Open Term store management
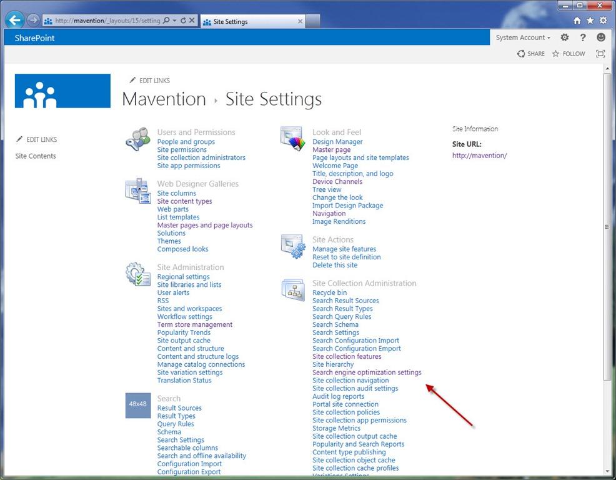Viewport: 616px width, 480px height. pyautogui.click(x=195, y=325)
